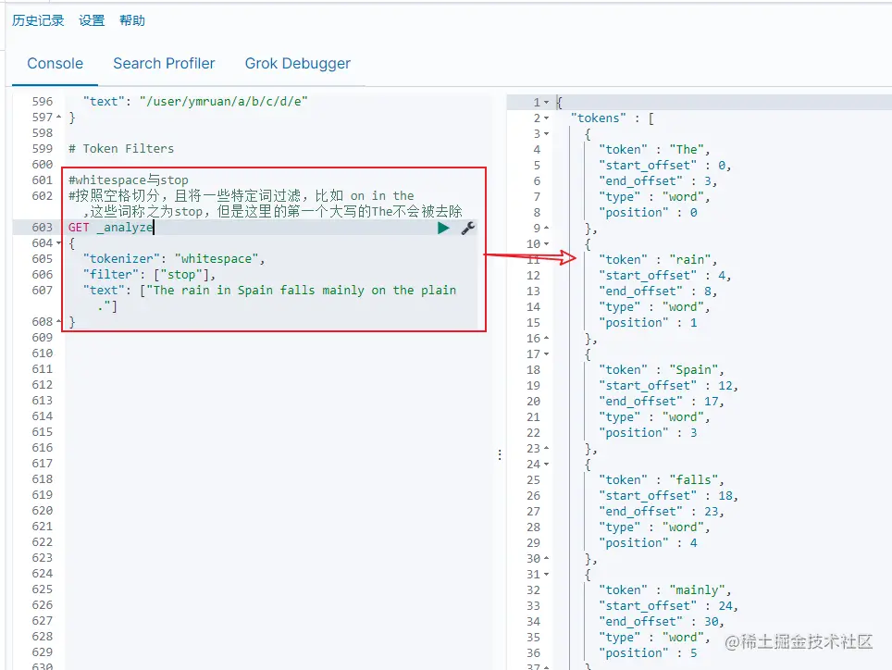
Task: Collapse the first token object at line 3
Action: point(546,134)
